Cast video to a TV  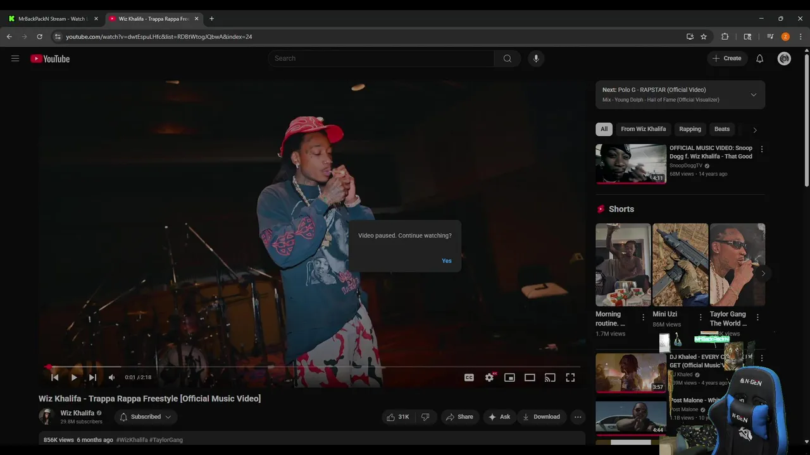click(550, 377)
